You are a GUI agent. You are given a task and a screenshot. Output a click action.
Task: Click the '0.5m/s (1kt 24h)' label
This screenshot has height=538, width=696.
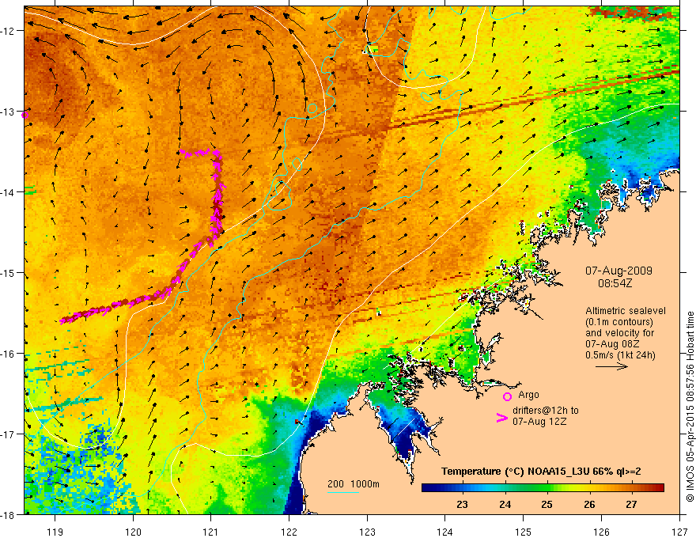tap(621, 355)
